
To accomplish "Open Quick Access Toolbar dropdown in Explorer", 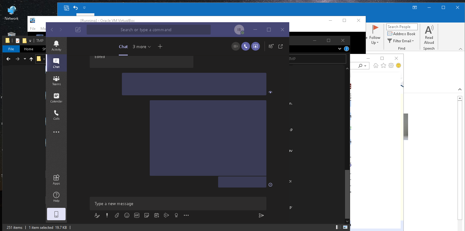I will [30, 41].
